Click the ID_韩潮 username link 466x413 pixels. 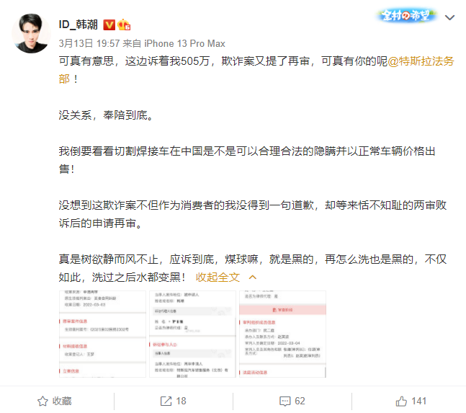click(x=79, y=25)
